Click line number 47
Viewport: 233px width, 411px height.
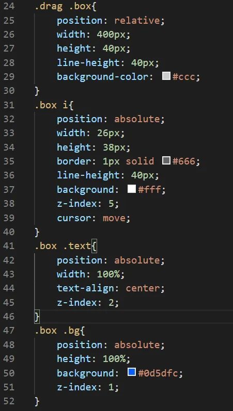click(x=9, y=331)
